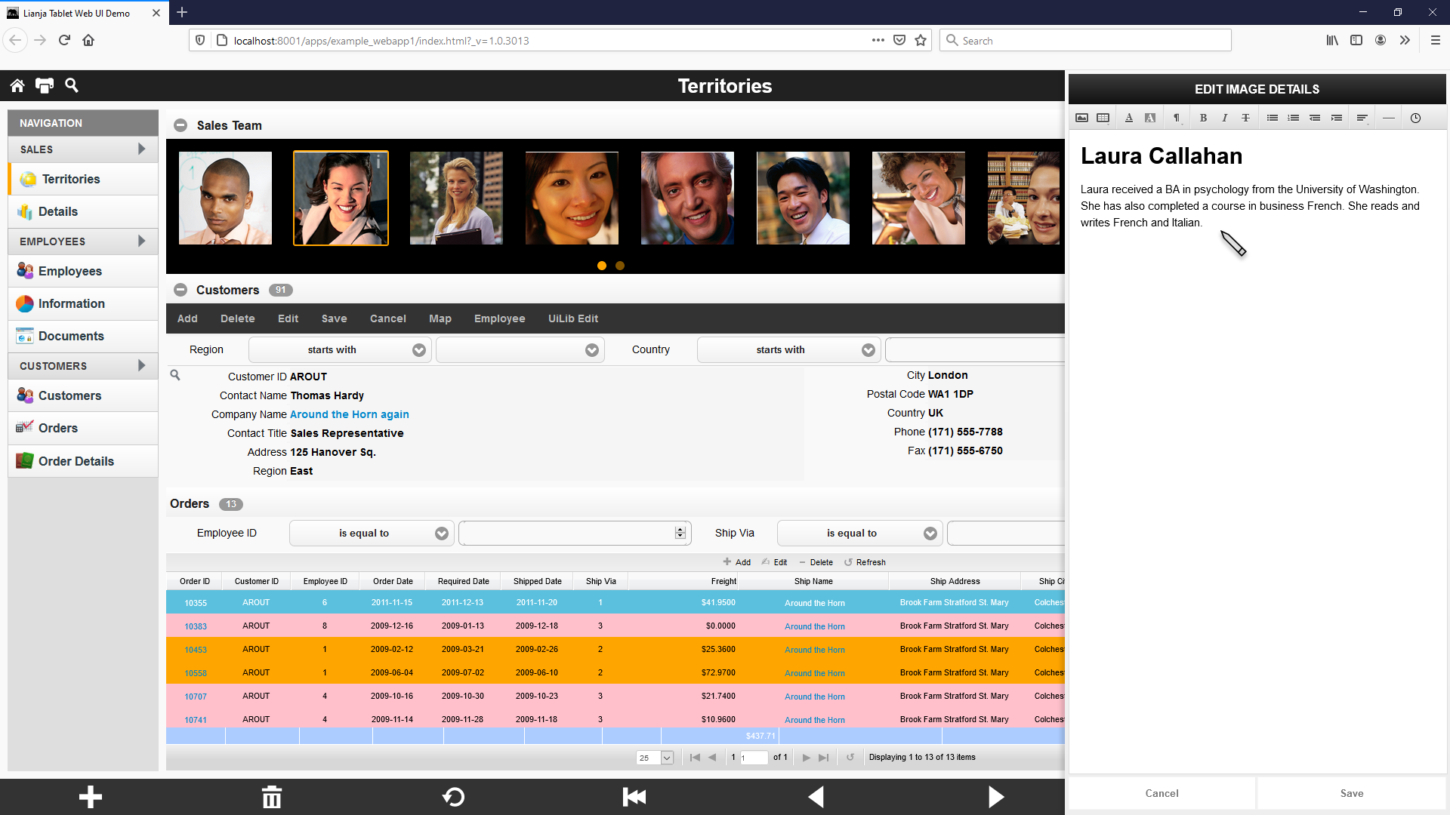Viewport: 1450px width, 815px height.
Task: Click the search magnifier in header bar
Action: point(72,85)
